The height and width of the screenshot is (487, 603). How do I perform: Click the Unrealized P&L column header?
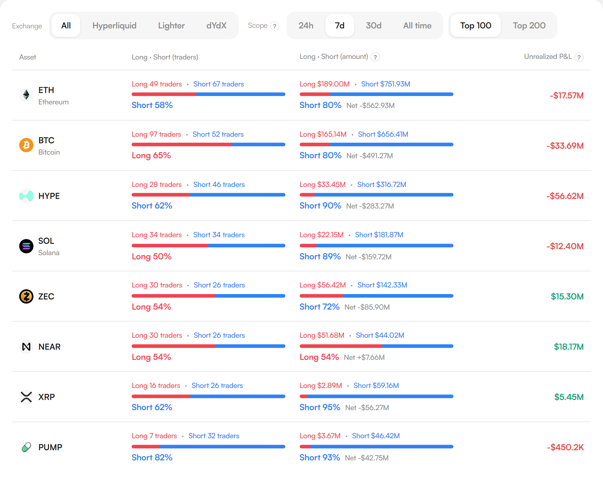click(548, 57)
